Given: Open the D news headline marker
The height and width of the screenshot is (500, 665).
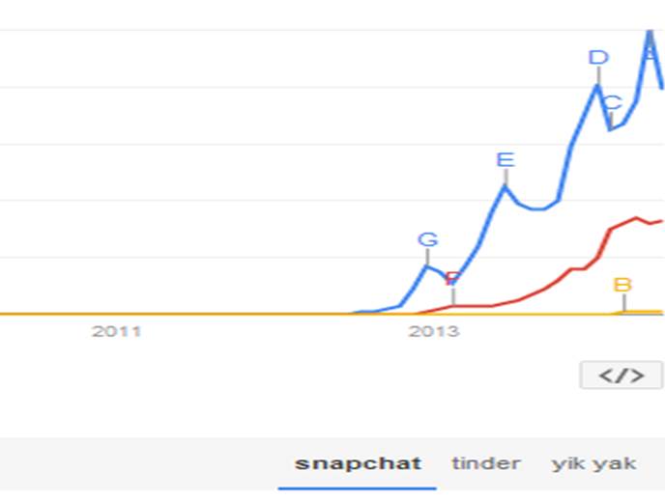Looking at the screenshot, I should 598,58.
